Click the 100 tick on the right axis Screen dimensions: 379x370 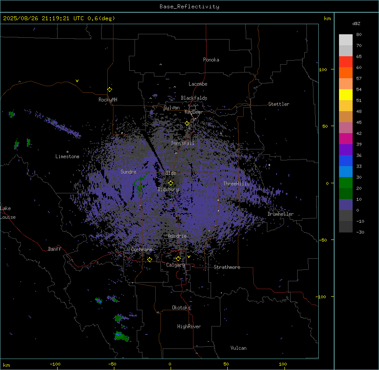coord(323,69)
